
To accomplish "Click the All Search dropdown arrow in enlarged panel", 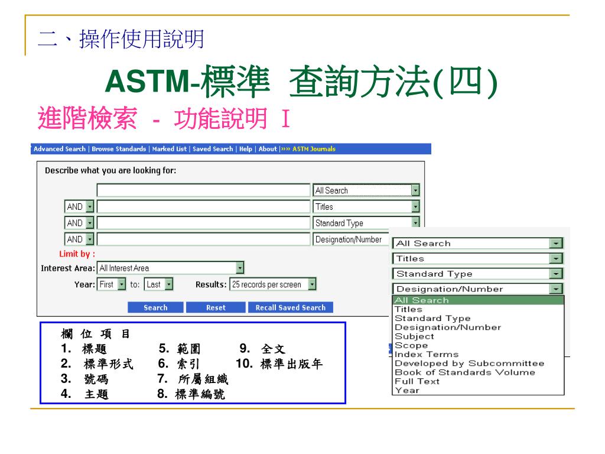I will coord(555,243).
